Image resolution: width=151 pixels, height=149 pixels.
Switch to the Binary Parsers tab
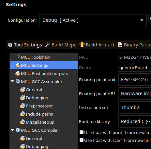134,45
